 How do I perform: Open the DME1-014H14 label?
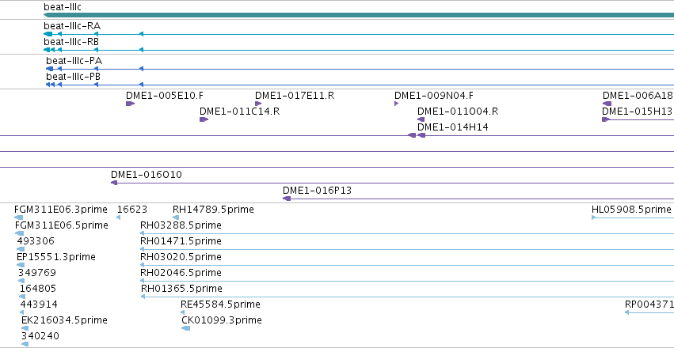tap(452, 127)
